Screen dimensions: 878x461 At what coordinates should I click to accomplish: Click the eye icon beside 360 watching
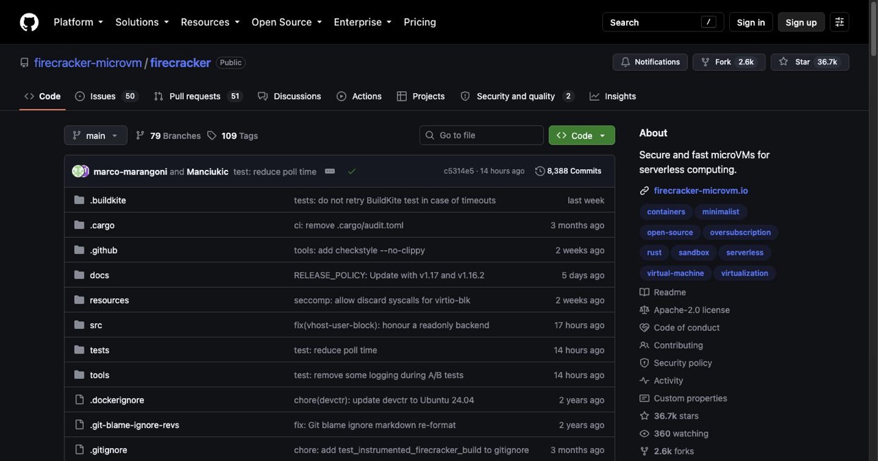tap(644, 434)
